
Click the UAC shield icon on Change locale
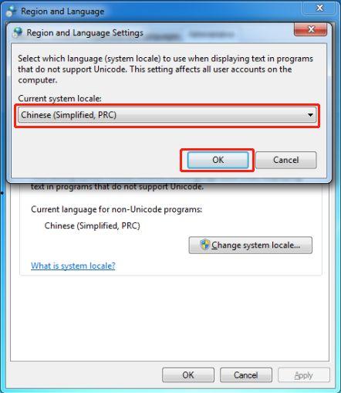pos(204,245)
